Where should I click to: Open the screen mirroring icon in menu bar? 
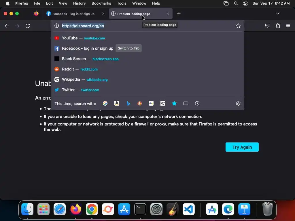point(226,3)
